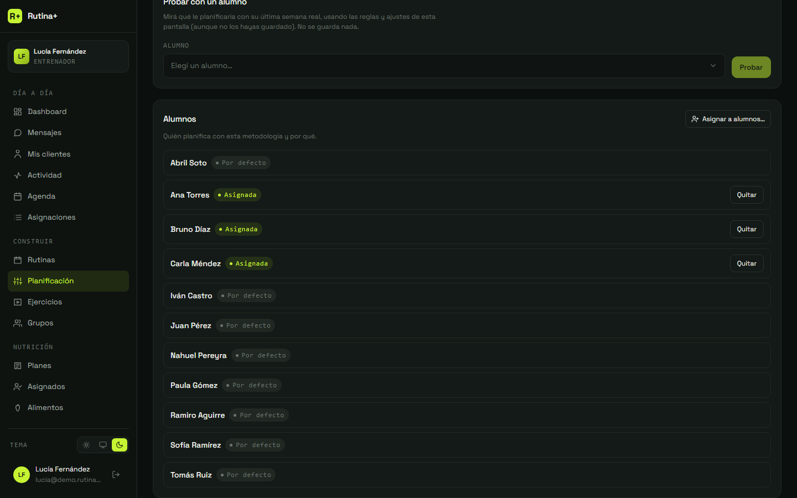Click the LF avatar at the sidebar bottom

click(22, 474)
